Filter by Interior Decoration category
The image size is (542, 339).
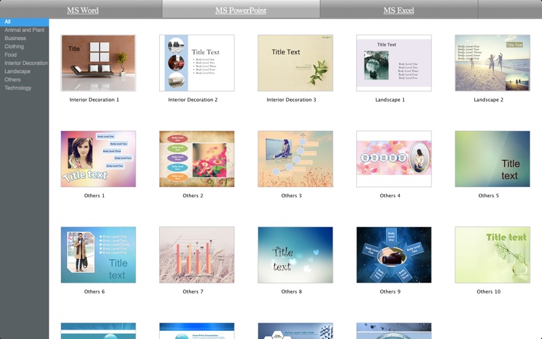click(x=26, y=63)
